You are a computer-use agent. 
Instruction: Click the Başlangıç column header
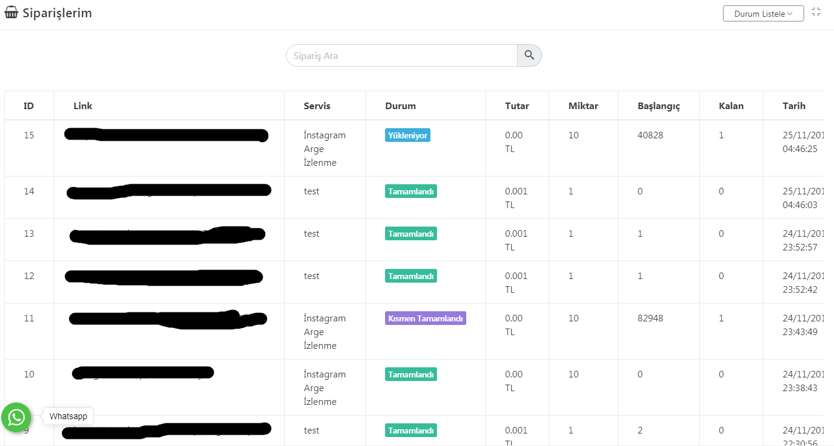coord(659,106)
